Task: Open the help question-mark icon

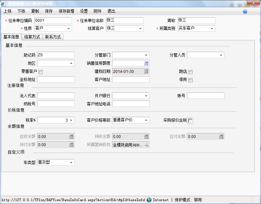Action: 245,12
